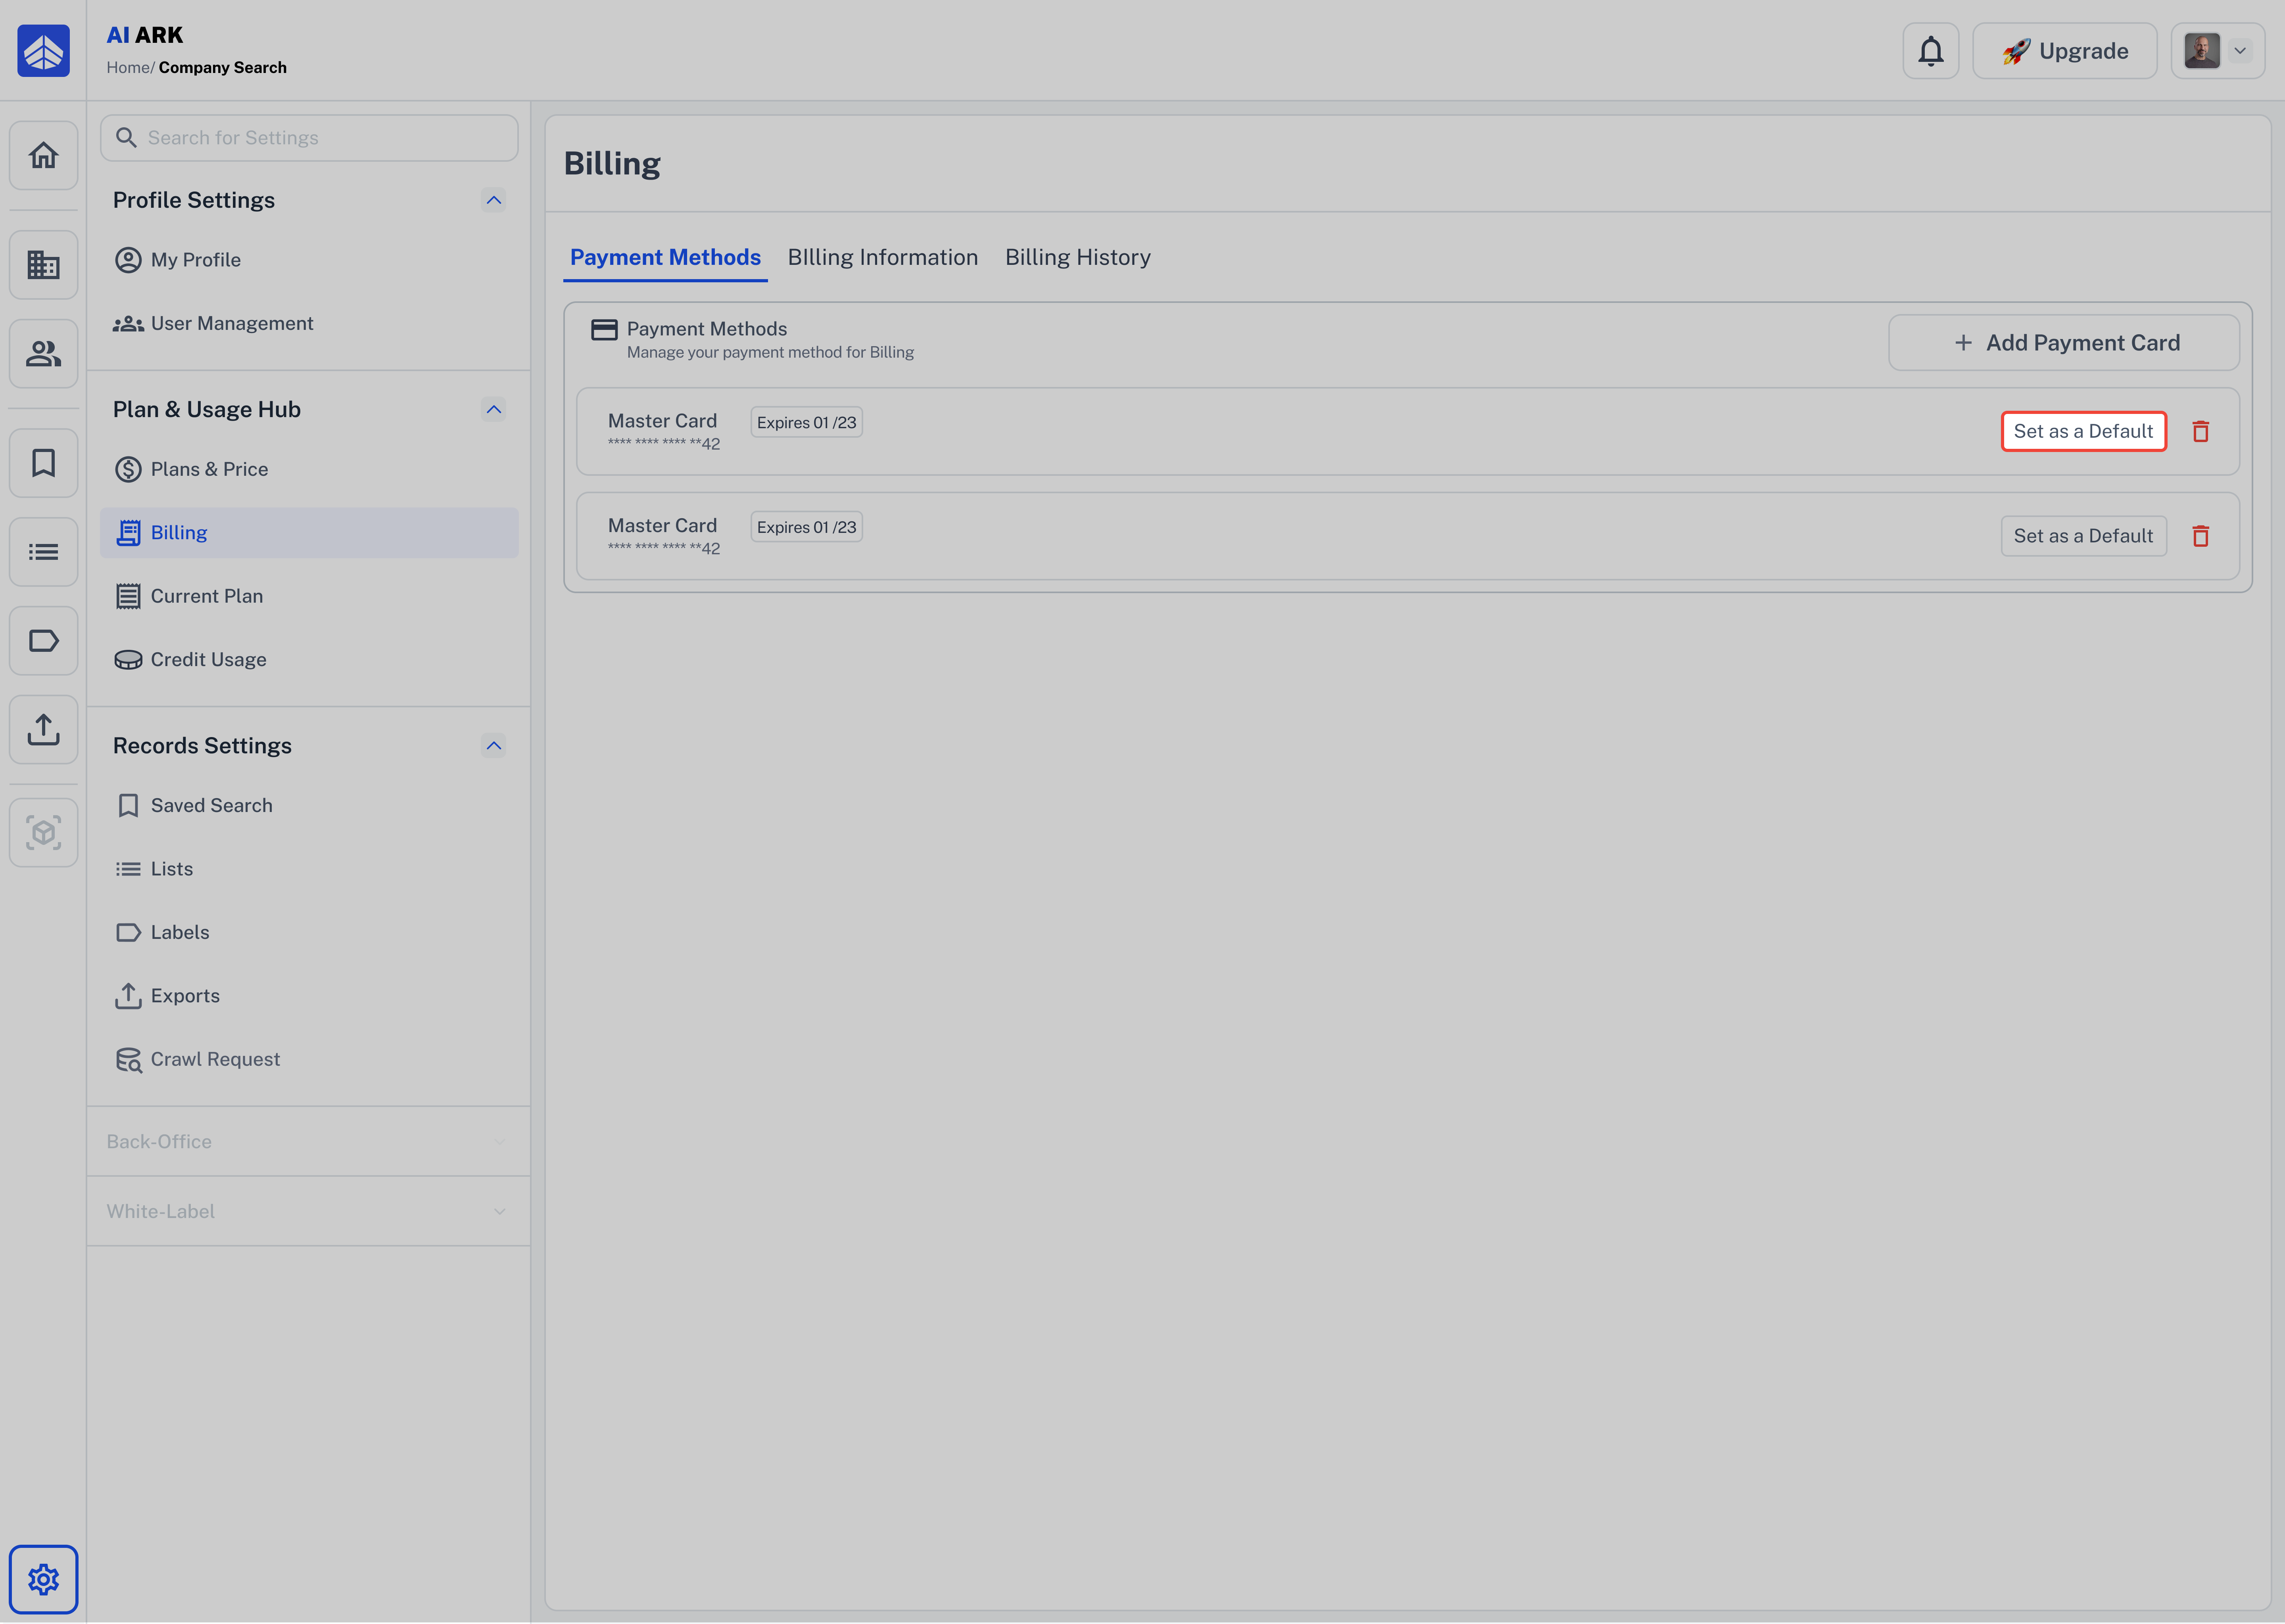
Task: Open the Company building icon in left rail
Action: pos(43,265)
